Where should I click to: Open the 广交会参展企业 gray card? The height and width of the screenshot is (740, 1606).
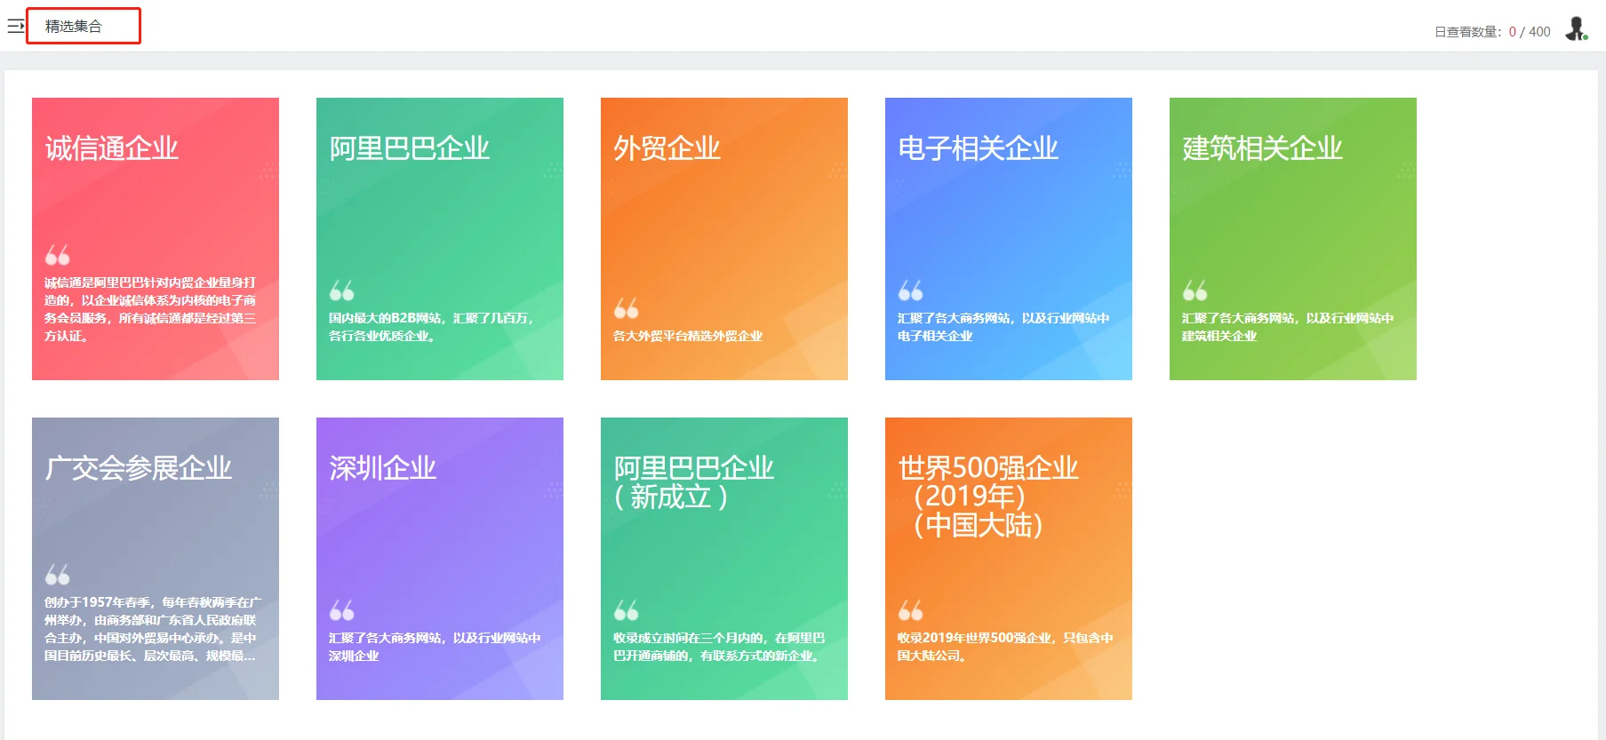[156, 559]
